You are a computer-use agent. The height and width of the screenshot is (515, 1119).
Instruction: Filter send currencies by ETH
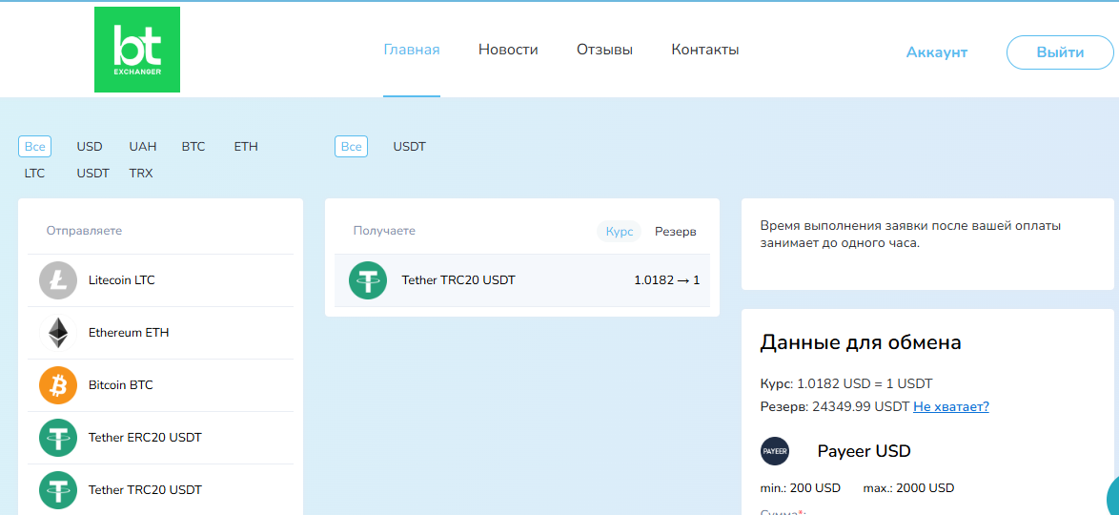246,147
